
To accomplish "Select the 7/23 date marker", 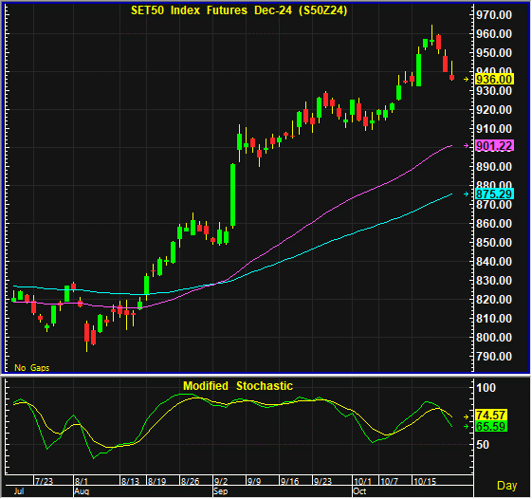I will click(45, 481).
